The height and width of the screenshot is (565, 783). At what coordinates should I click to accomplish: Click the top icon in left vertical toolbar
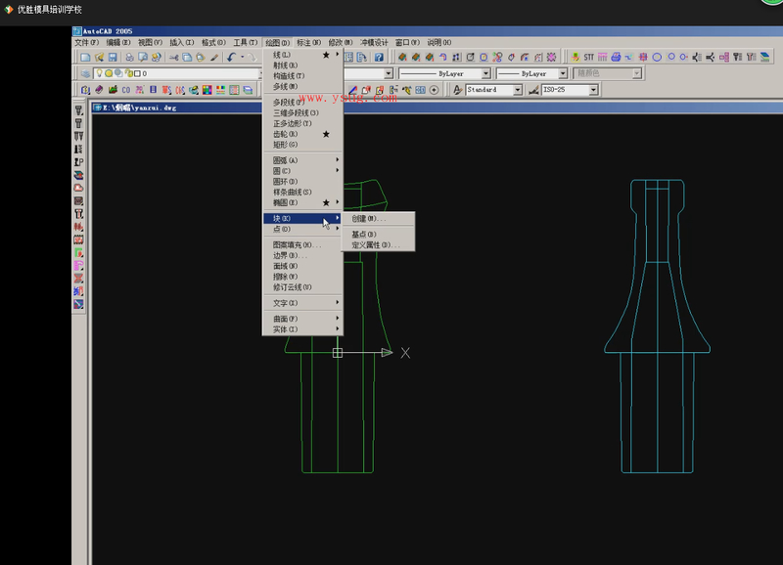point(78,110)
